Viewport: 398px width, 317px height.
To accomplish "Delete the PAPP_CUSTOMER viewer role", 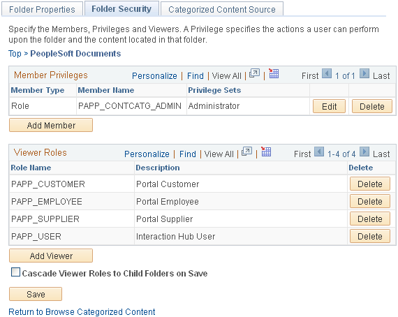I will 370,184.
